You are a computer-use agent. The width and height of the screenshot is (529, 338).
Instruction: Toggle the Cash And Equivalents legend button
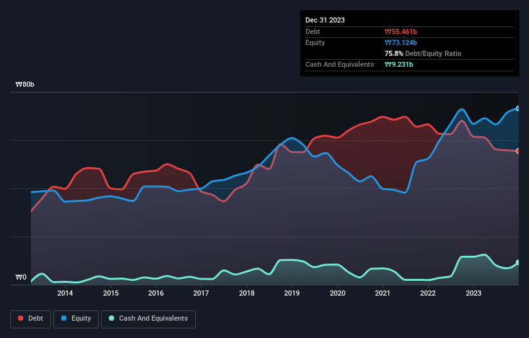[148, 319]
